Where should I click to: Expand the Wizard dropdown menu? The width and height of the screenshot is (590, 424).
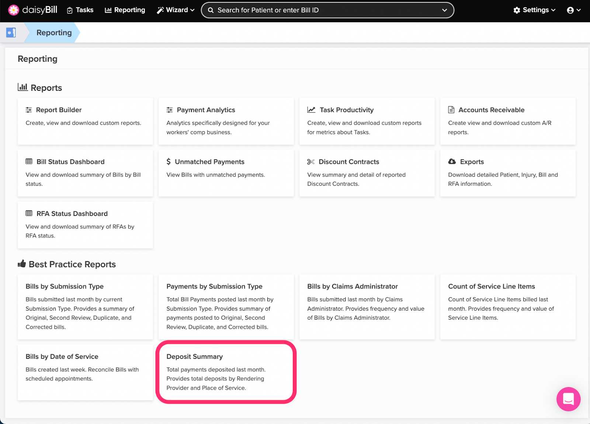176,10
